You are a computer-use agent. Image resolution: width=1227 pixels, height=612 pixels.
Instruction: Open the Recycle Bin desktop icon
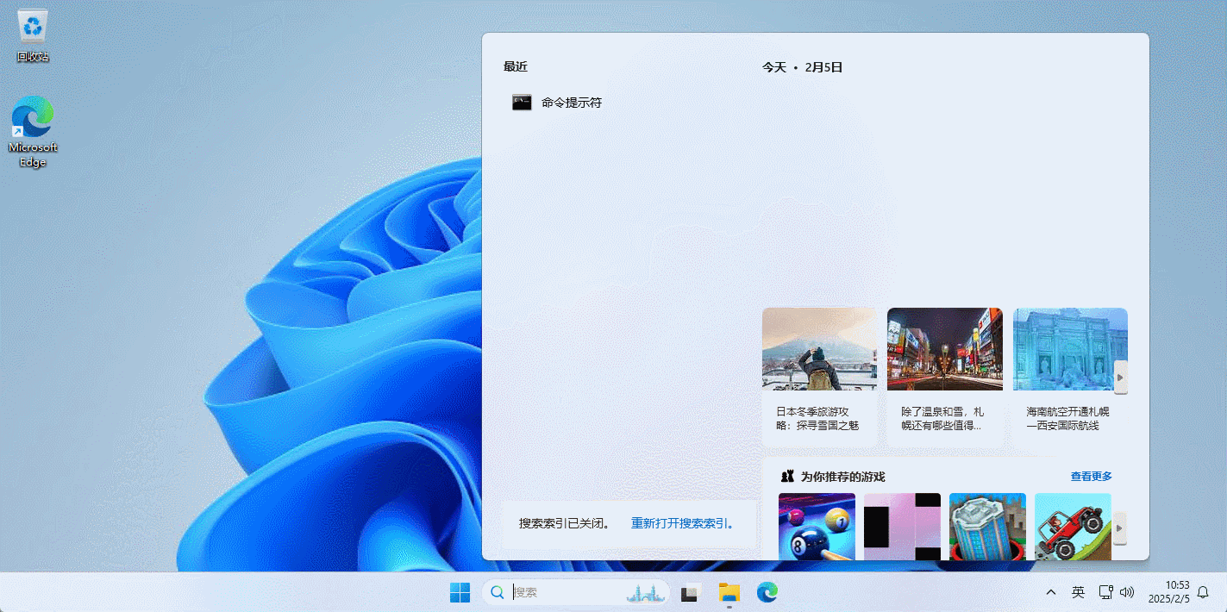[33, 34]
